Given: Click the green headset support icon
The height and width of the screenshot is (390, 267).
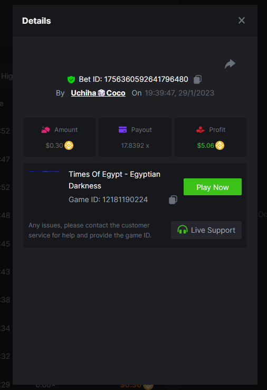Looking at the screenshot, I should [x=183, y=230].
